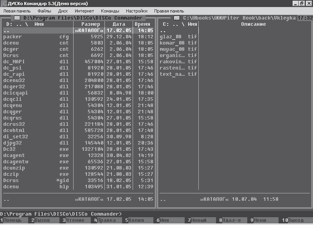Screen dimensions: 313x225
Task: Click the Размер column header
Action: pyautogui.click(x=90, y=24)
